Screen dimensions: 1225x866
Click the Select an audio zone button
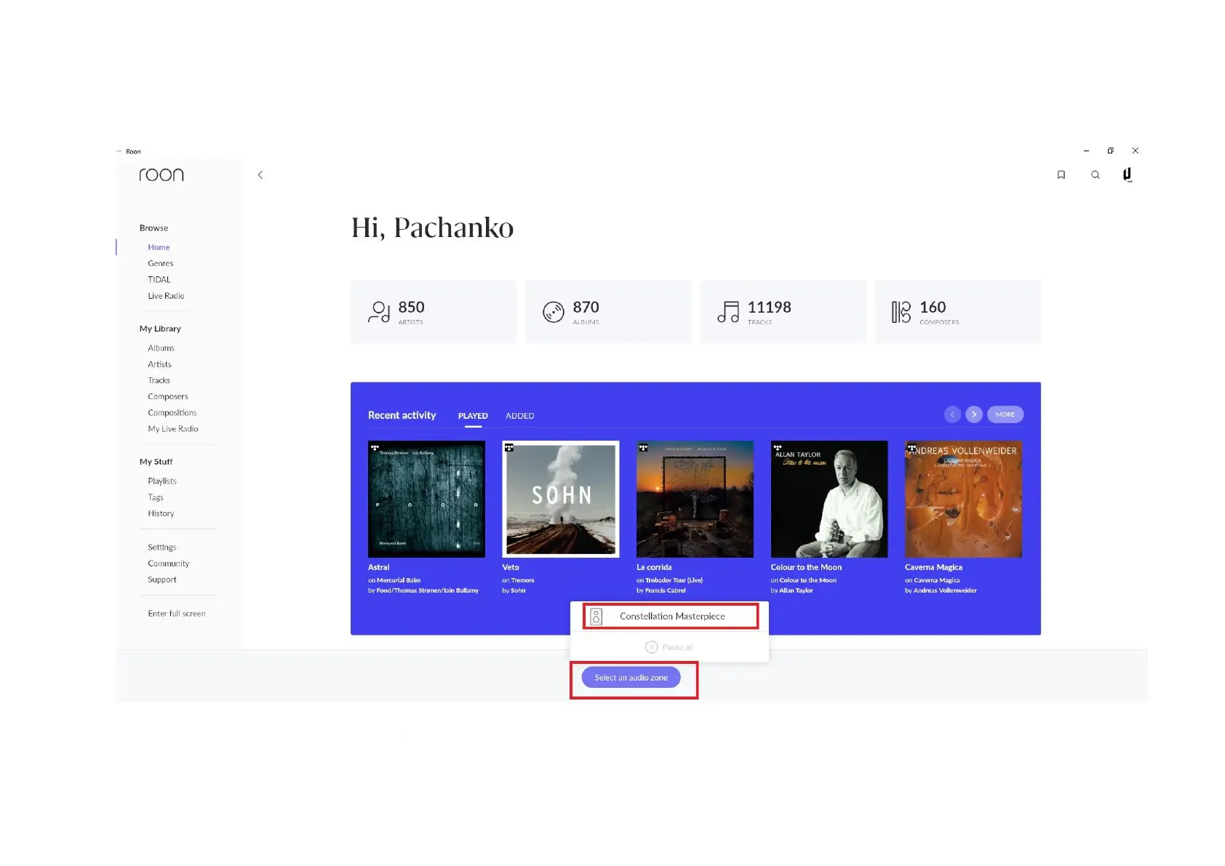coord(631,678)
